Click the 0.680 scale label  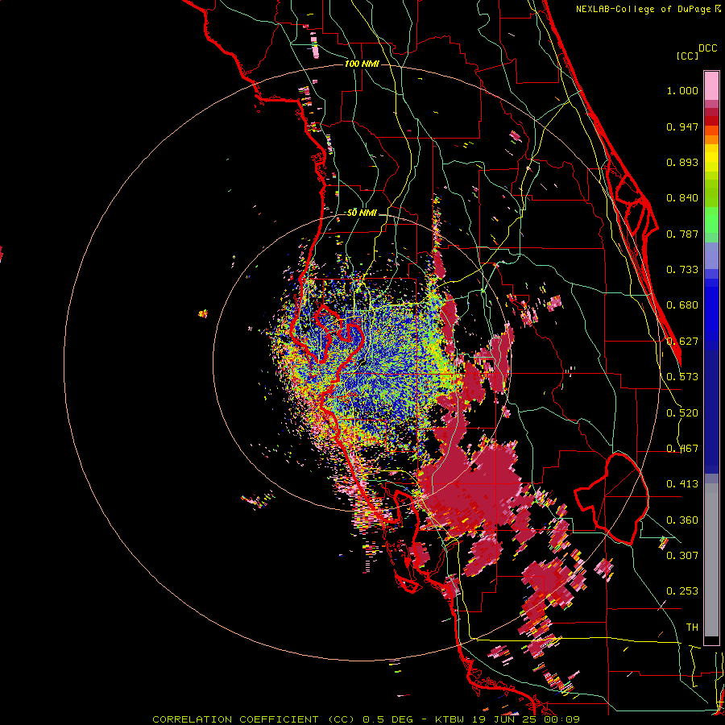[682, 305]
